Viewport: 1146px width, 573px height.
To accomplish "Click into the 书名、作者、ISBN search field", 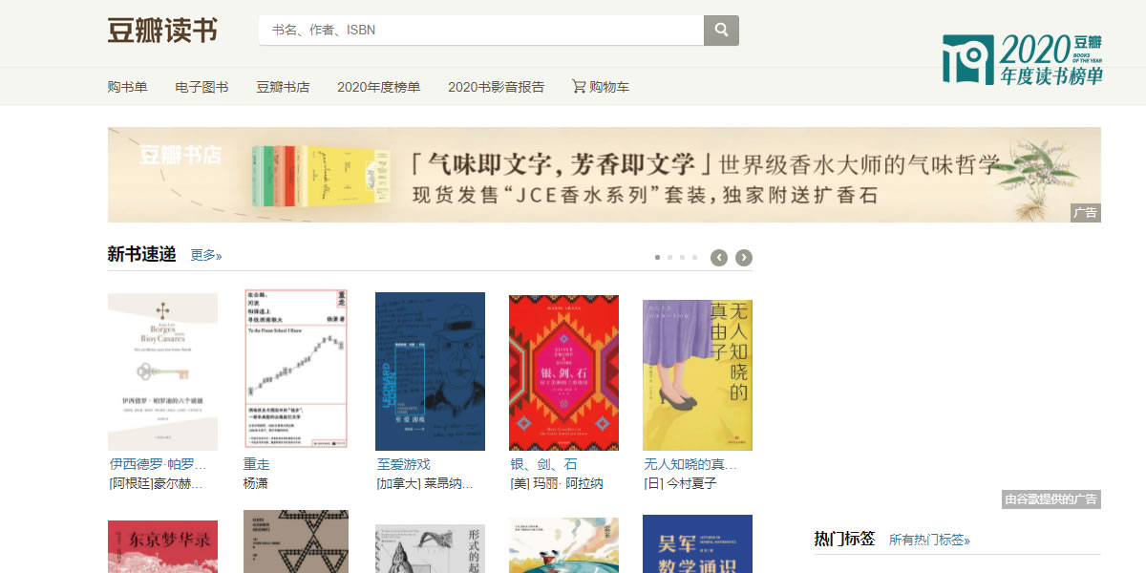I will click(x=481, y=30).
